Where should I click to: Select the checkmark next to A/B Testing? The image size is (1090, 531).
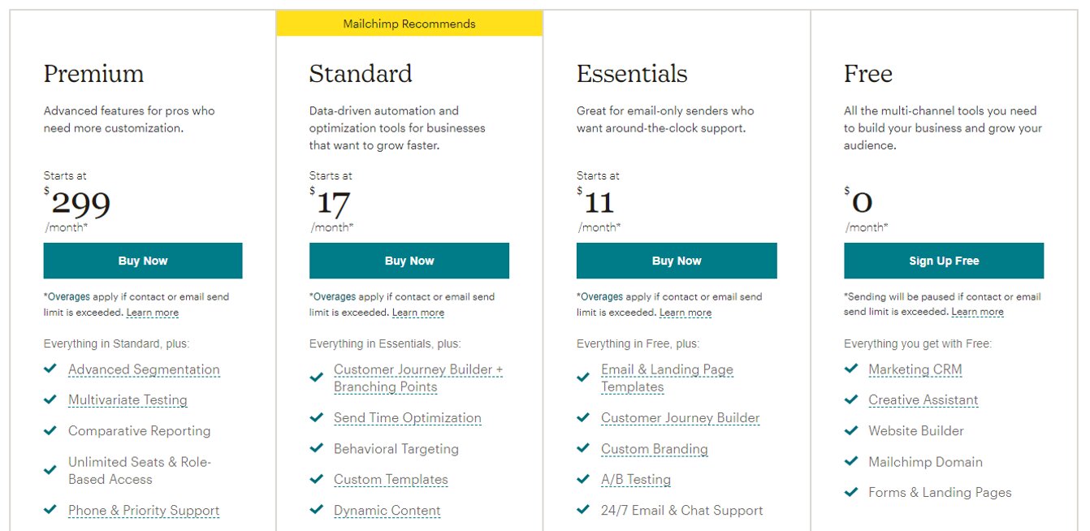pyautogui.click(x=583, y=479)
